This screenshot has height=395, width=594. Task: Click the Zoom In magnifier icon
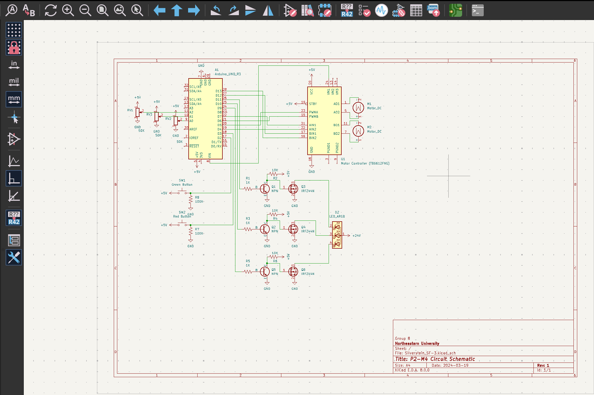click(68, 10)
